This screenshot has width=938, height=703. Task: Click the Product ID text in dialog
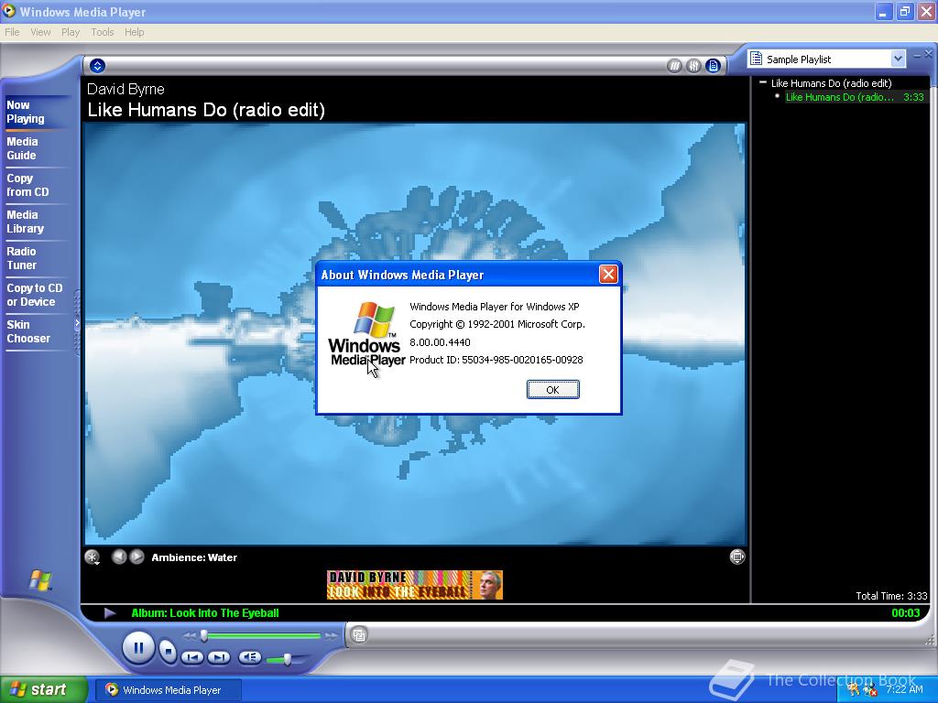click(496, 360)
